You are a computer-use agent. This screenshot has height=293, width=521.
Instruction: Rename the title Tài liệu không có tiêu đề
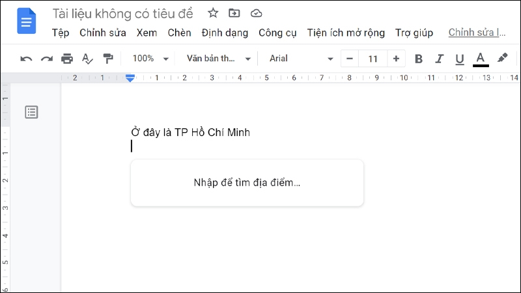pos(122,14)
